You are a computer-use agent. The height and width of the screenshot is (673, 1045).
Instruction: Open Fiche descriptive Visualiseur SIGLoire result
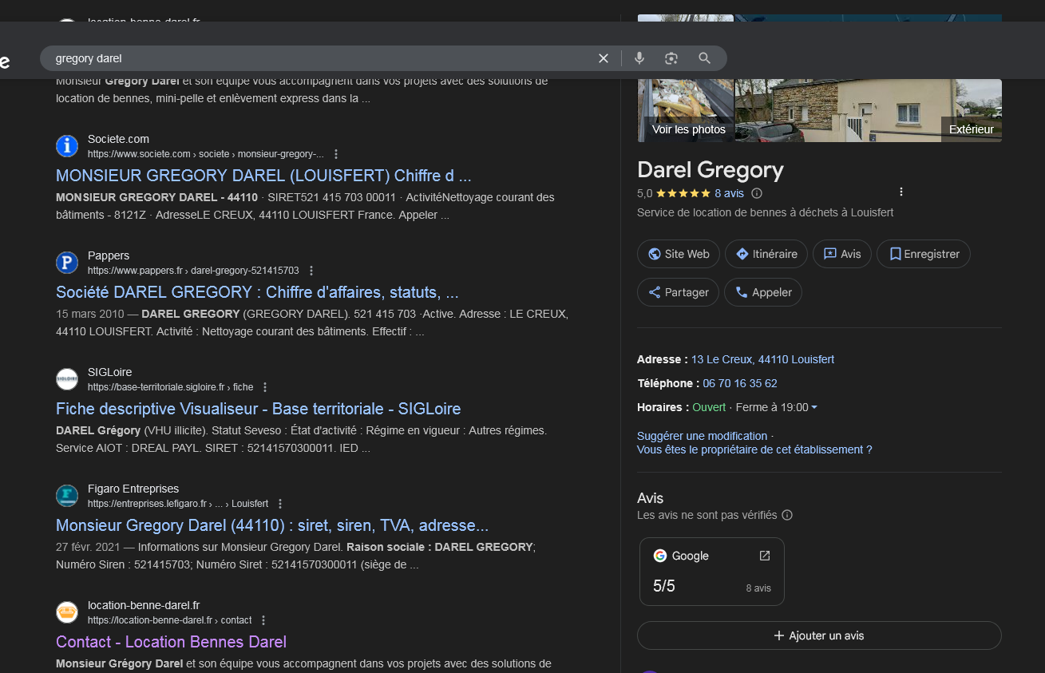click(258, 409)
